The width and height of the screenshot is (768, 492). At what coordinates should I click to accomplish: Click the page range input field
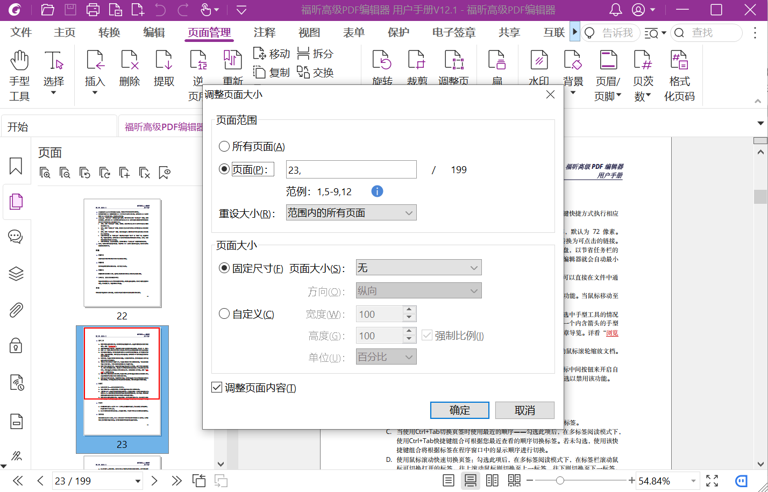click(x=351, y=169)
